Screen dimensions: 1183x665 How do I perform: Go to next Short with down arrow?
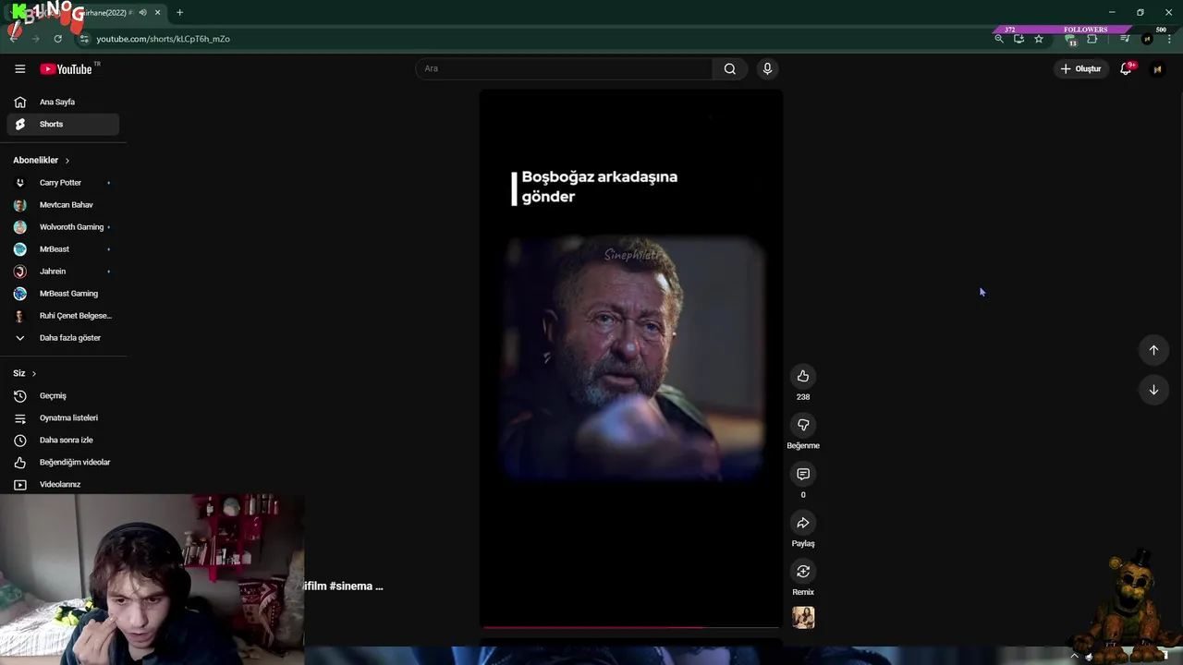pos(1153,390)
